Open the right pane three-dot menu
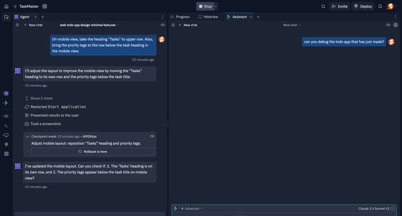 pyautogui.click(x=396, y=17)
